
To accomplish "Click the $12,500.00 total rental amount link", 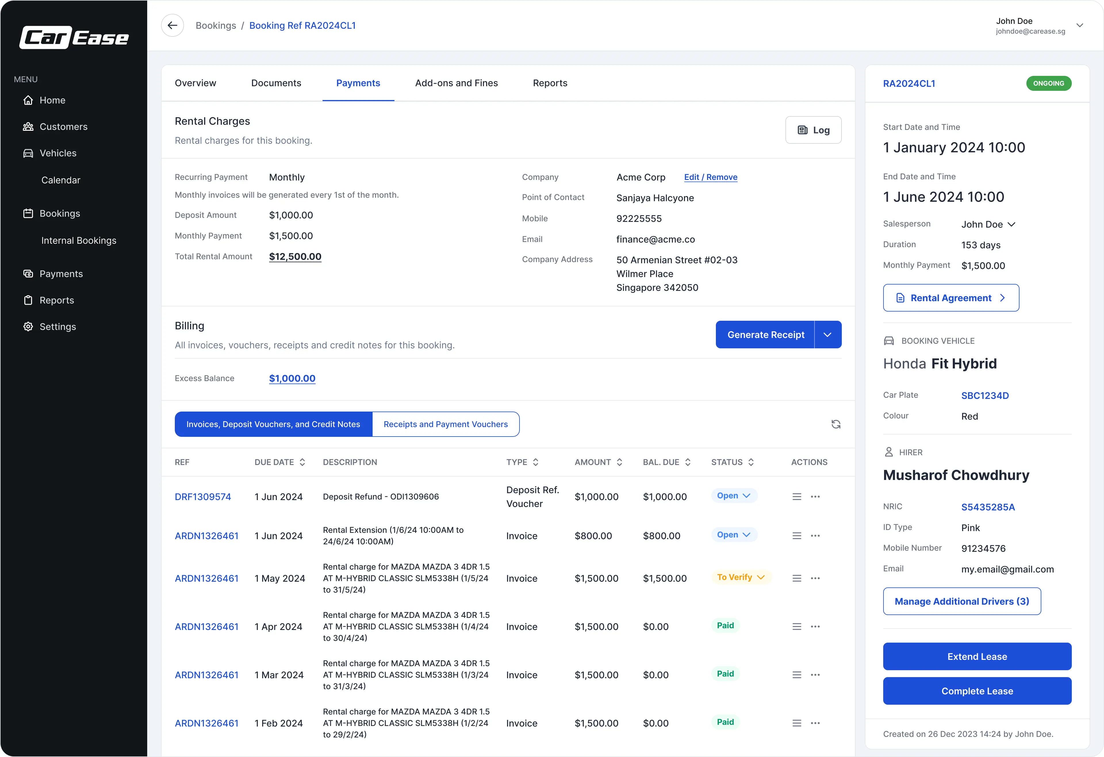I will point(295,256).
